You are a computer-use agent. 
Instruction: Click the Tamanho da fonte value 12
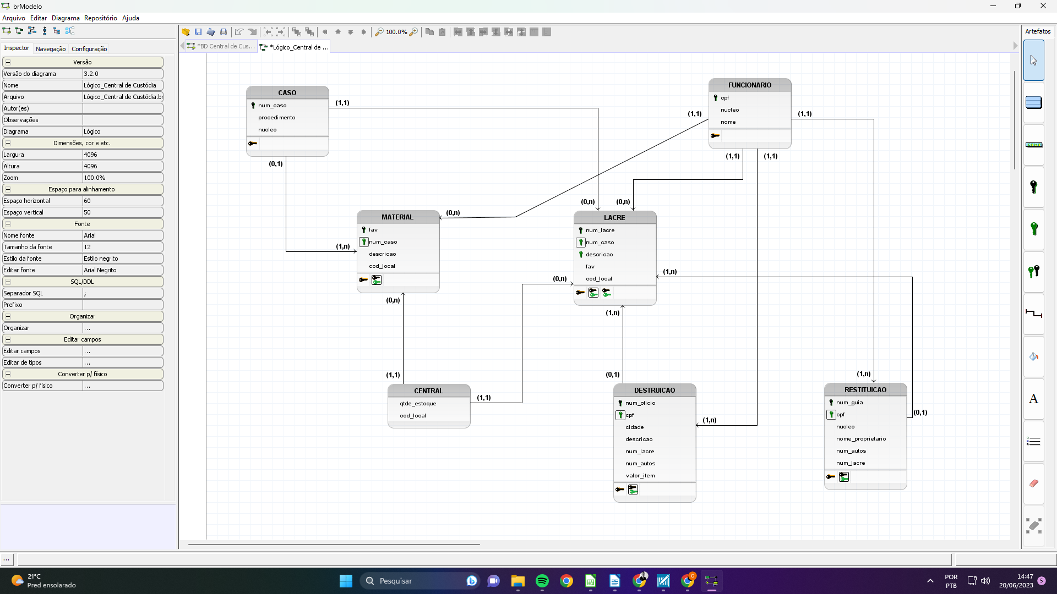[x=123, y=247]
